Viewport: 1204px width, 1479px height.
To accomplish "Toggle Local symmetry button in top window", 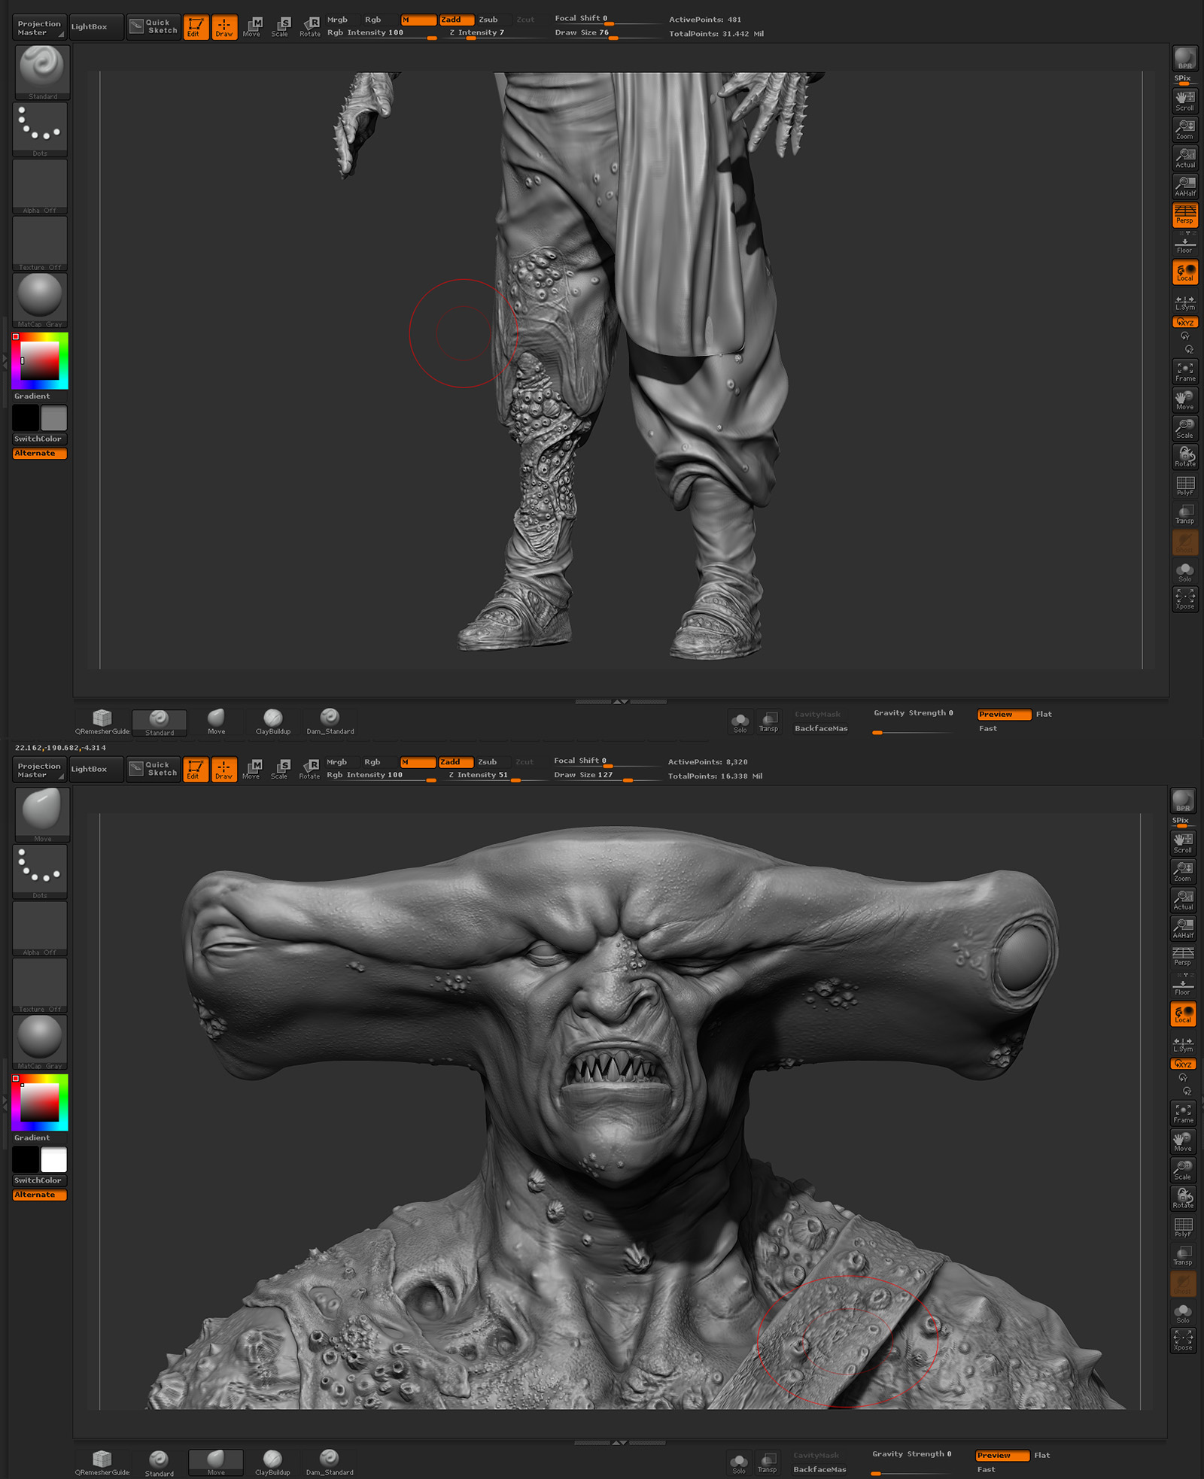I will [x=1185, y=272].
